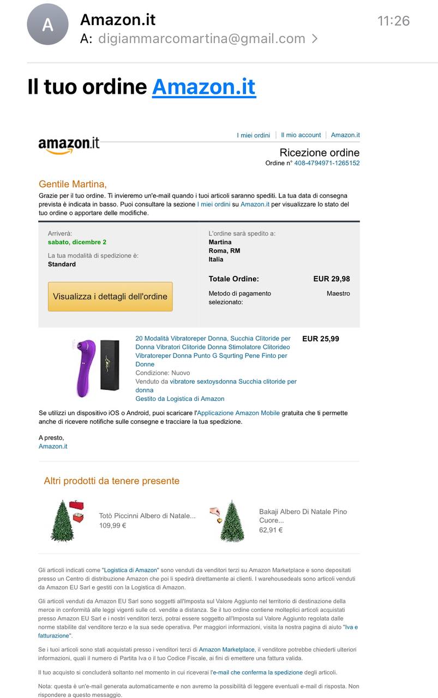
Task: Click the Amazon.it header link
Action: (x=345, y=135)
